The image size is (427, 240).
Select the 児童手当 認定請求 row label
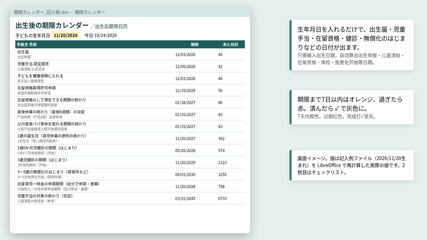pos(33,64)
